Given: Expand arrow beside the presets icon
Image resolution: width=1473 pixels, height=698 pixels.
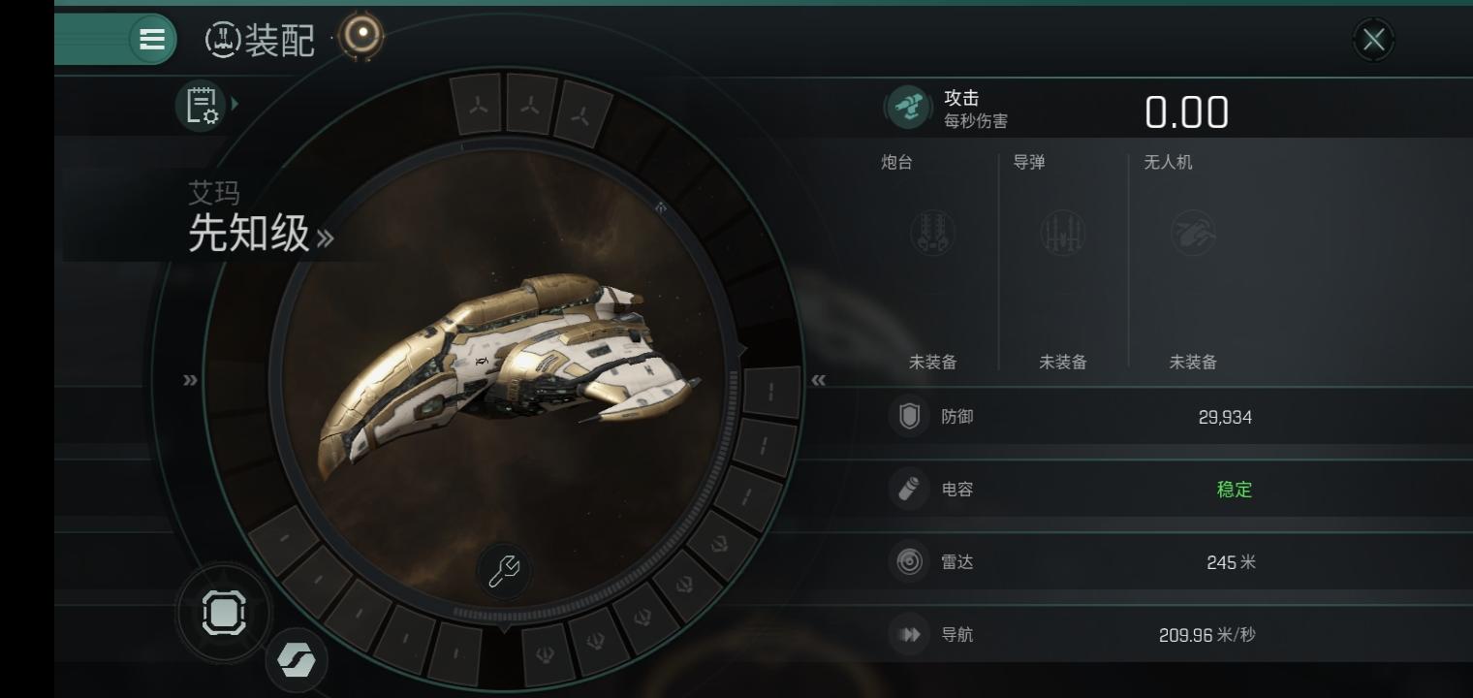Looking at the screenshot, I should (x=235, y=103).
